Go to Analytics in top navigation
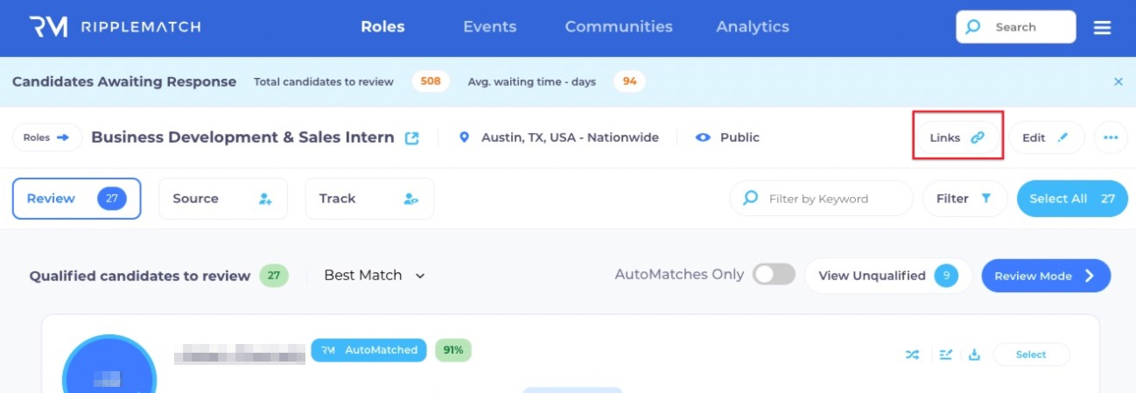 [752, 27]
